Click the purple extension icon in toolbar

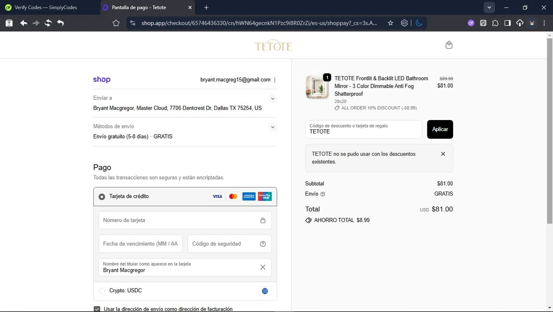(471, 23)
